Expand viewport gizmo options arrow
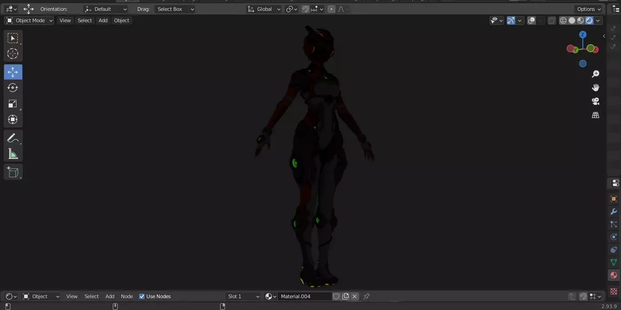The width and height of the screenshot is (621, 310). [x=520, y=20]
